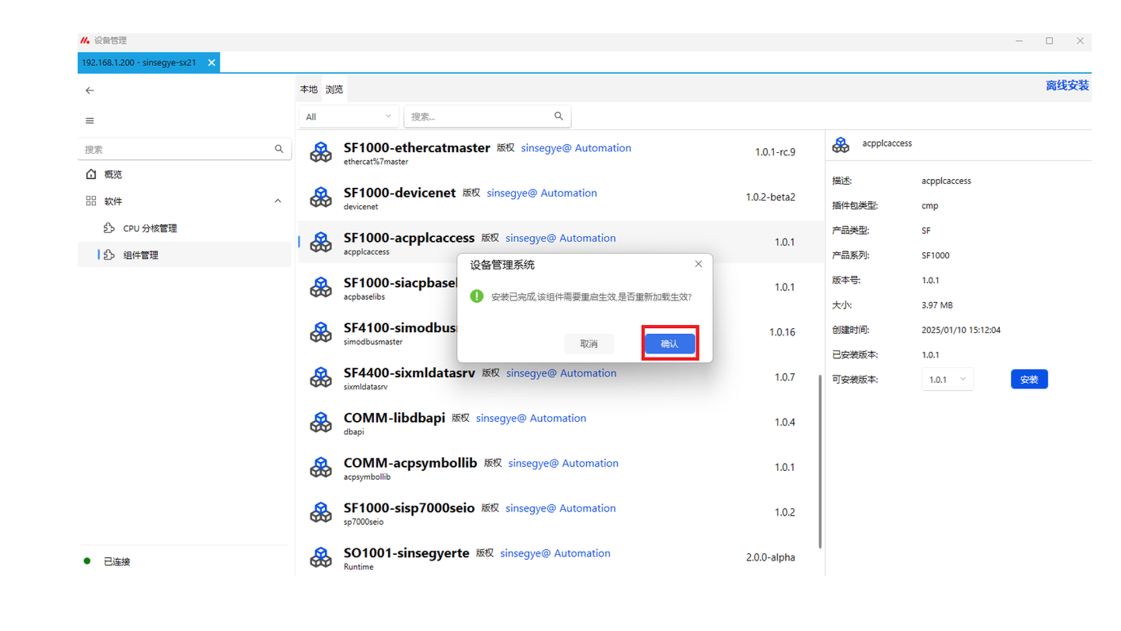Switch to the 浏览 tab
This screenshot has width=1121, height=631.
[x=334, y=89]
